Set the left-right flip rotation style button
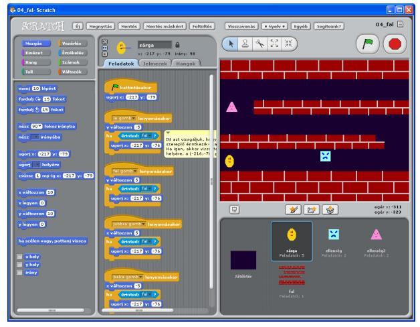This screenshot has width=420, height=327. point(105,48)
